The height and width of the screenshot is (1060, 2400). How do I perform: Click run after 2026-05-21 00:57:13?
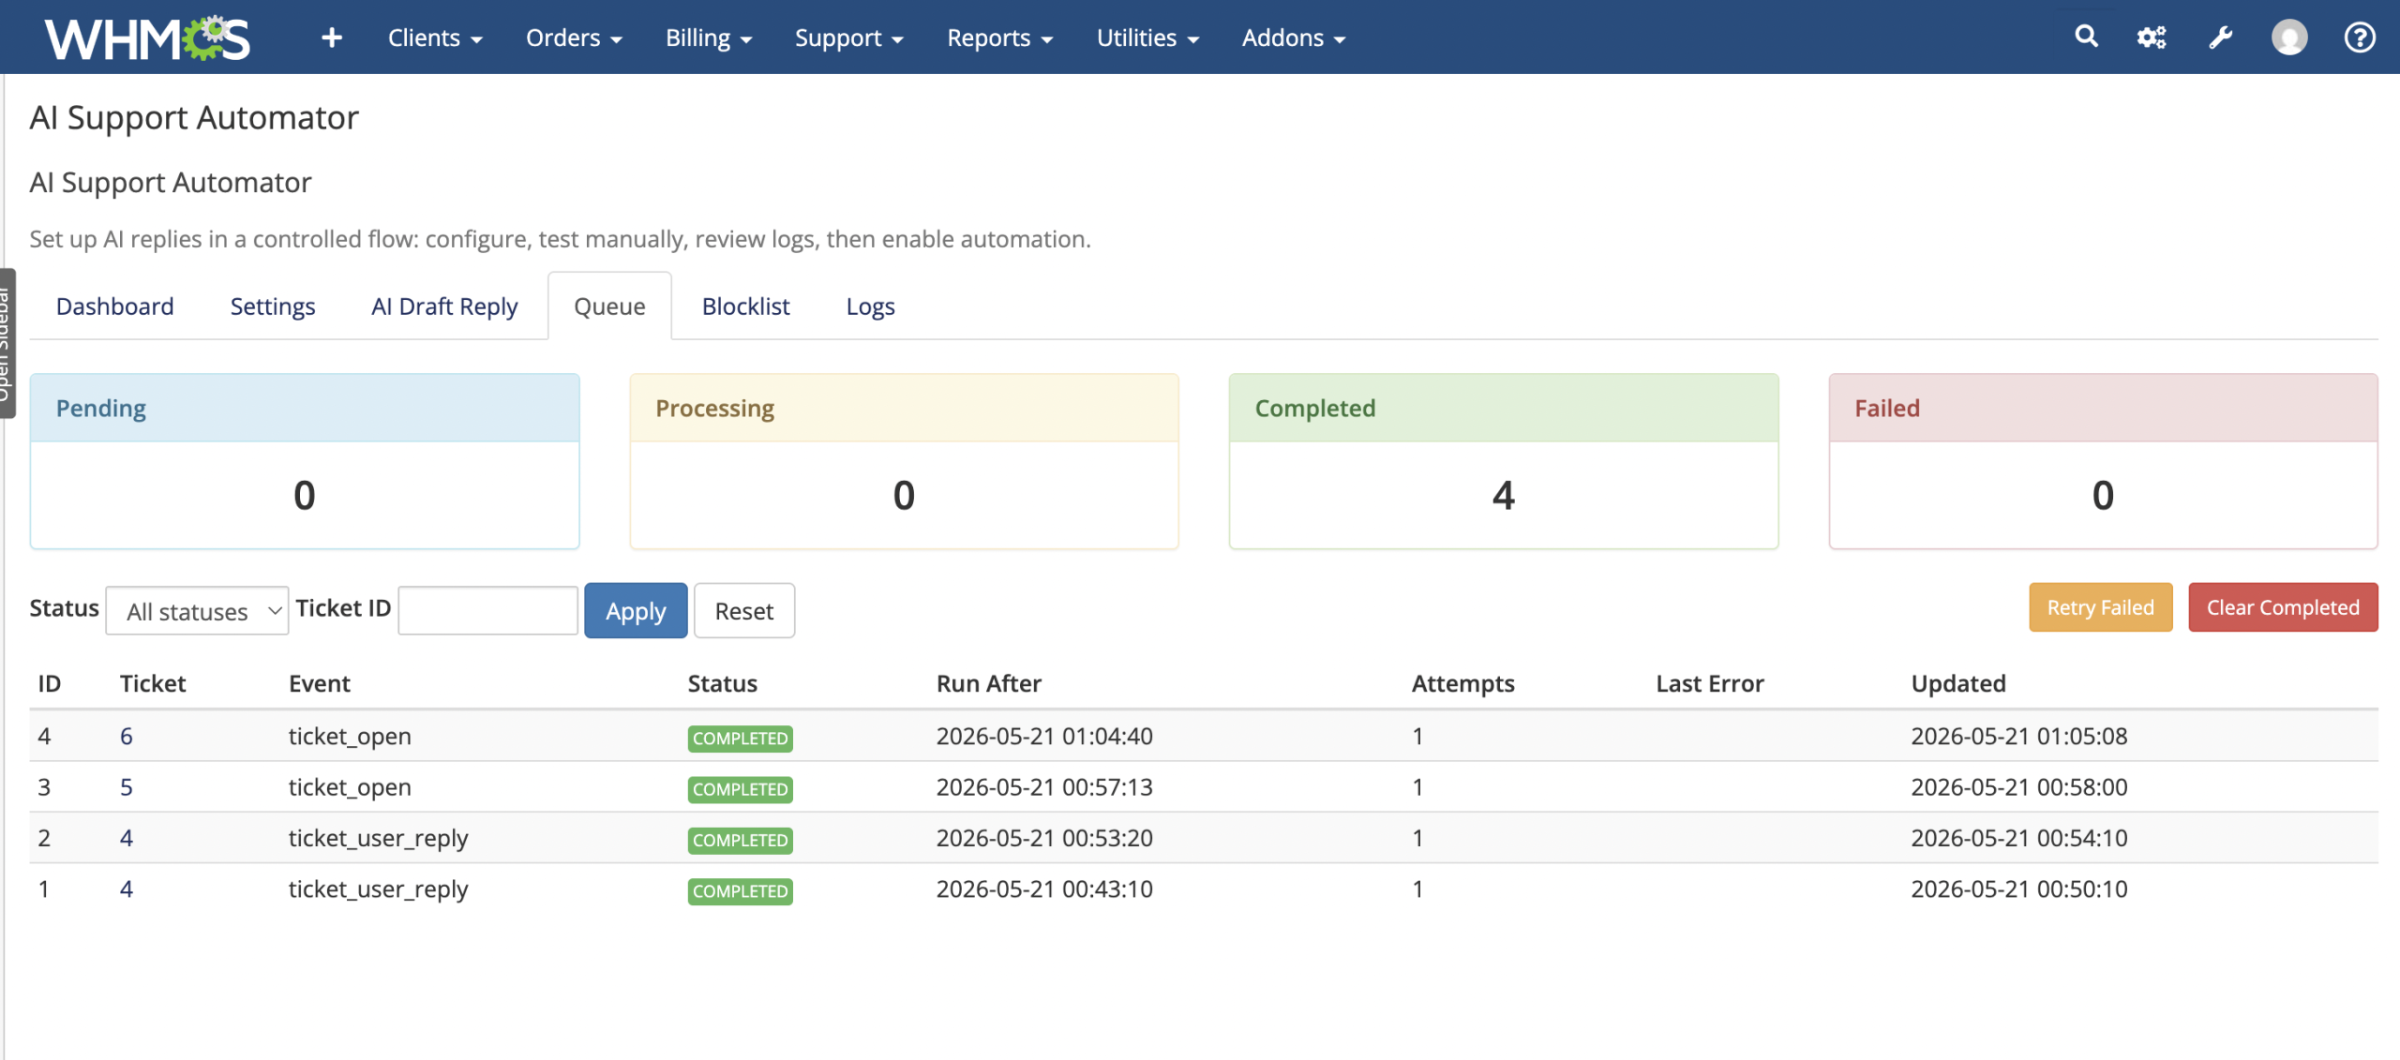(x=1044, y=787)
